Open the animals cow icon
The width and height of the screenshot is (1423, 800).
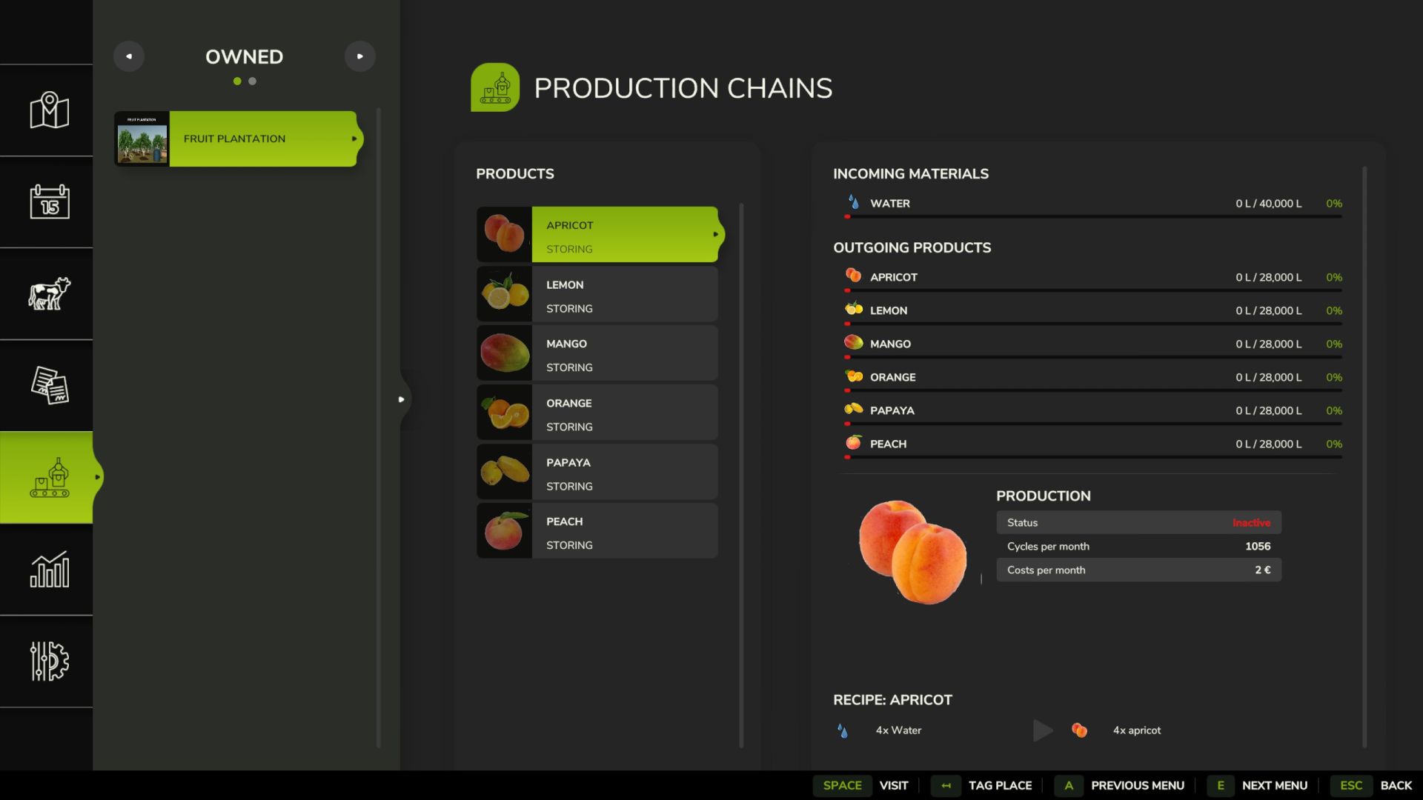click(49, 293)
